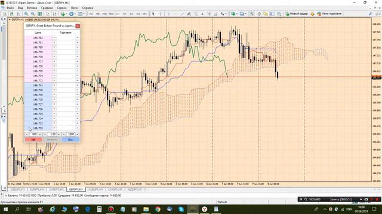The height and width of the screenshot is (214, 382).
Task: Open MetaEditor from the toolbar
Action: click(312, 14)
